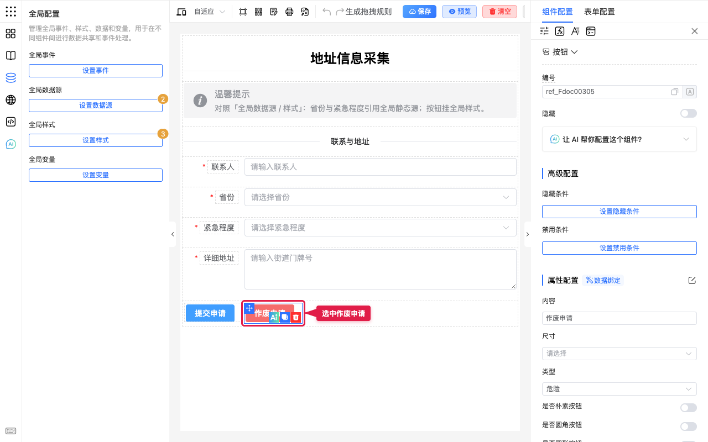Open the nine-dot app grid menu

(11, 12)
